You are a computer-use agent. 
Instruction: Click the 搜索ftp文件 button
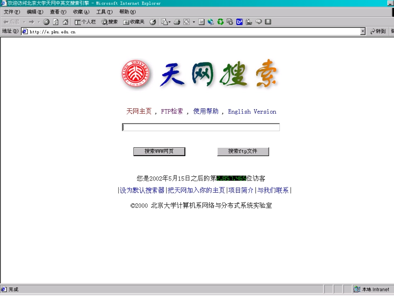(x=243, y=152)
